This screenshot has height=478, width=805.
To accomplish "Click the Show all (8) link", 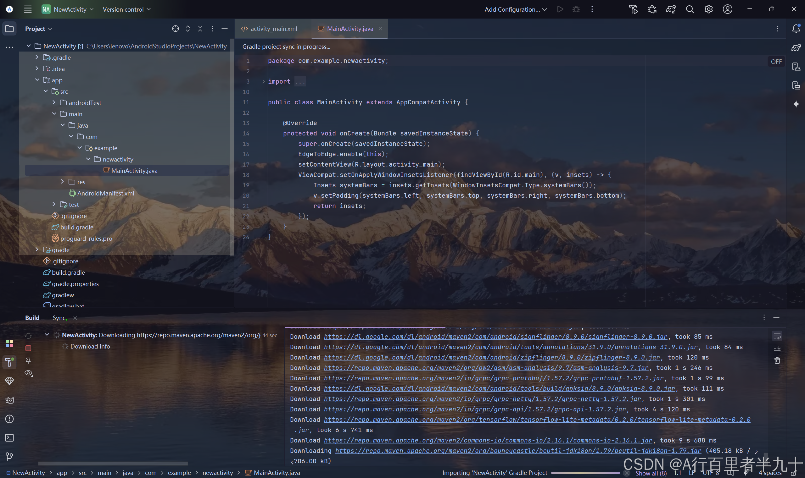I will tap(651, 473).
